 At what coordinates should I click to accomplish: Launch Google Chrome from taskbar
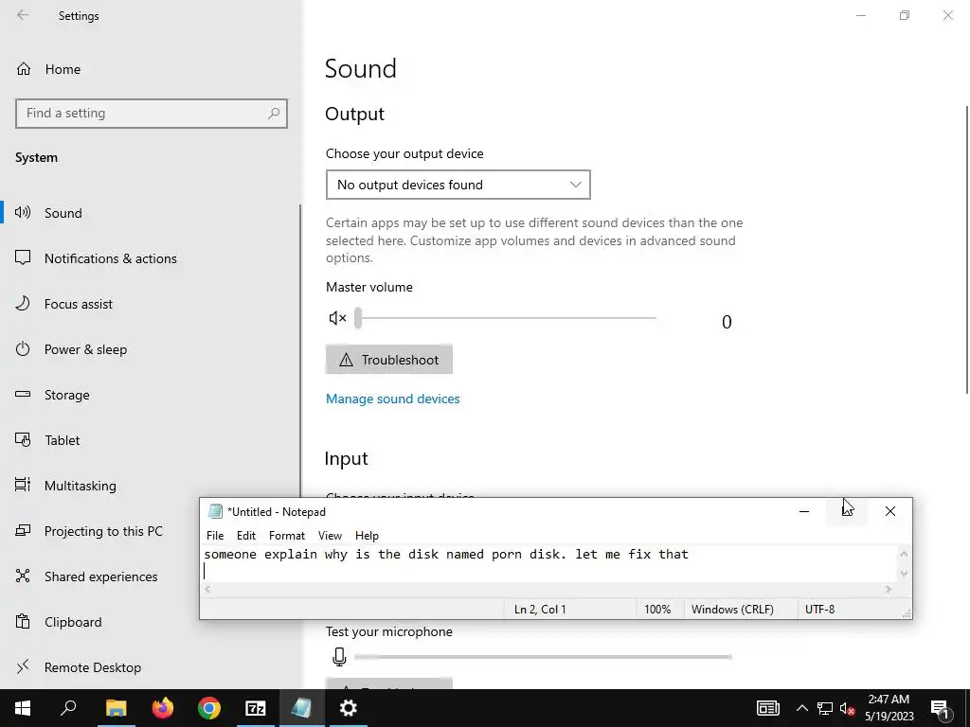click(x=209, y=708)
